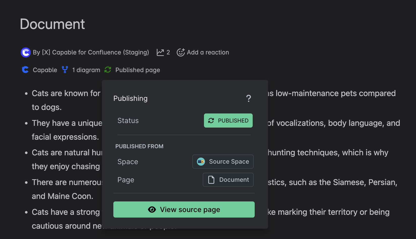The width and height of the screenshot is (416, 239).
Task: Click the blue diagram branch icon
Action: 65,70
